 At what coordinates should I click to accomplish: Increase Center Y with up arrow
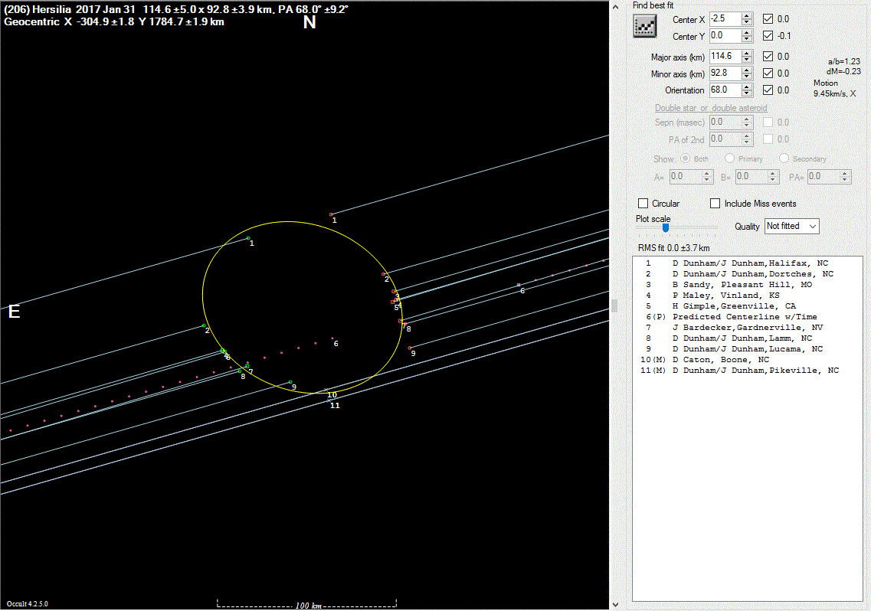click(x=747, y=32)
